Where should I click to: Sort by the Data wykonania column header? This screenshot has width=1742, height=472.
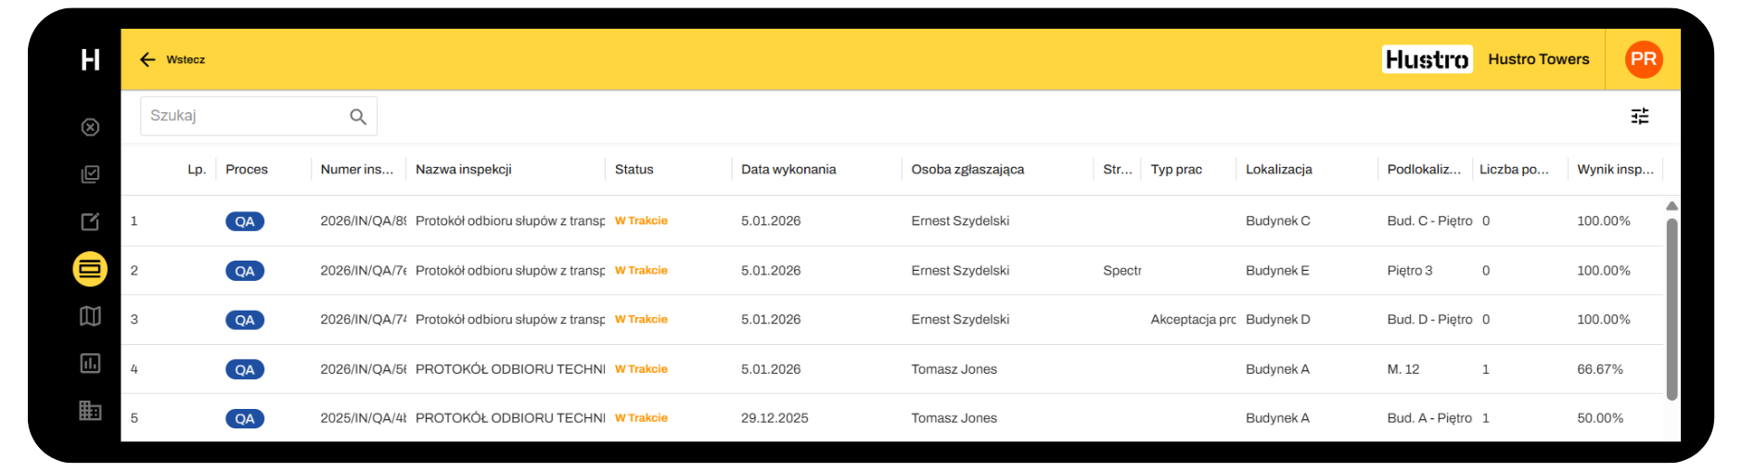point(788,170)
